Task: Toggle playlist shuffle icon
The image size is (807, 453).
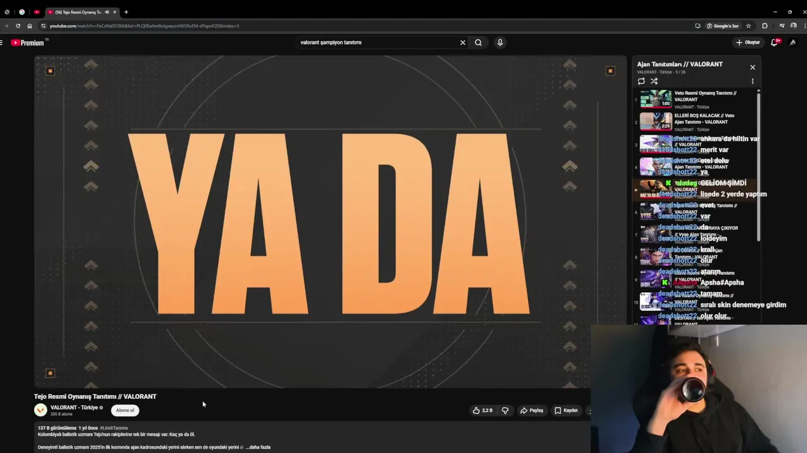Action: pos(654,81)
